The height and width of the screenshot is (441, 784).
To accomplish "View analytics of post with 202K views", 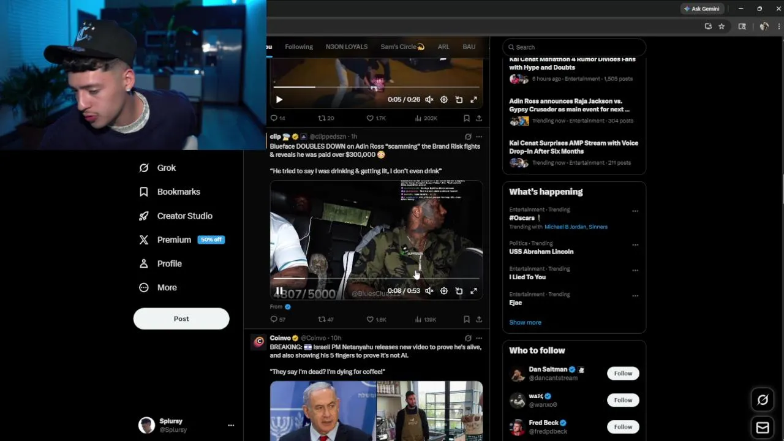I will pos(426,118).
